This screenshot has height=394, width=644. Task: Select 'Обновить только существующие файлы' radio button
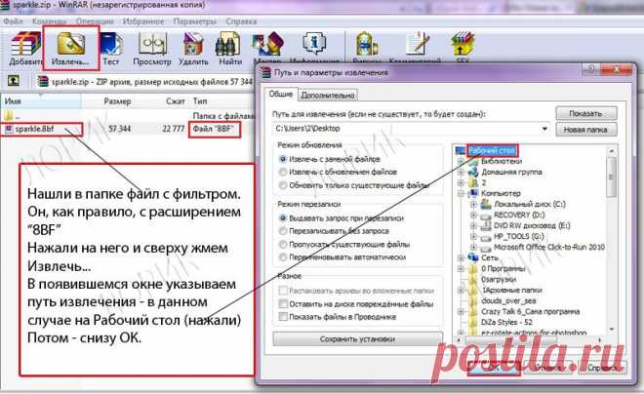click(283, 185)
